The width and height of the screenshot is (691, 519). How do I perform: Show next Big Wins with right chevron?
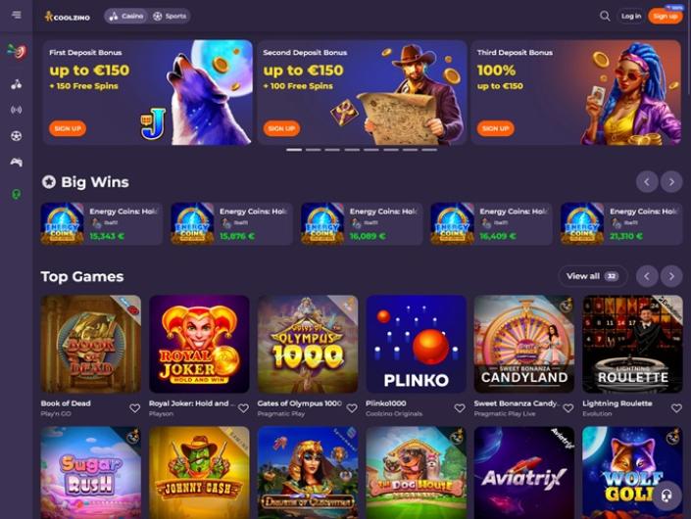click(x=671, y=182)
